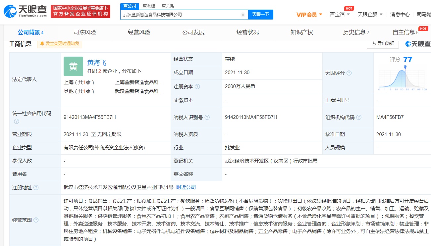Open the VIP会员 dropdown
Image resolution: width=431 pixels, height=246 pixels.
tap(309, 15)
